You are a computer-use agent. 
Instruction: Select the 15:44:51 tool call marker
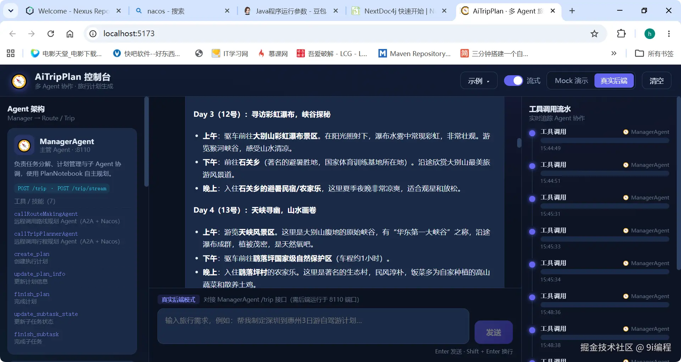coord(532,166)
